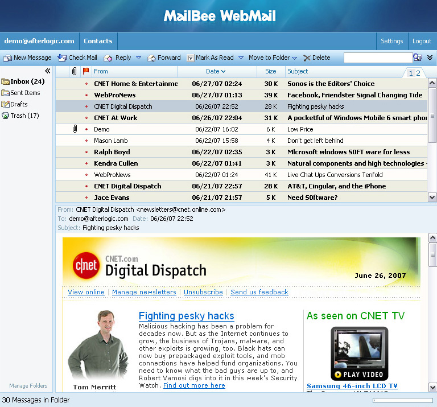Screen dimensions: 437x407
Task: Click red dot on CNET Home message
Action: click(86, 84)
